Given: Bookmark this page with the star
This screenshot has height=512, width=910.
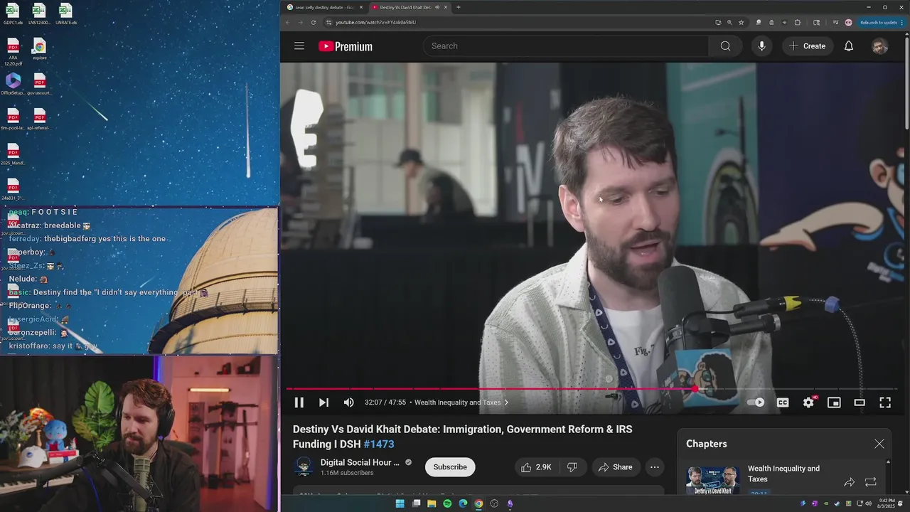Looking at the screenshot, I should pos(741,22).
